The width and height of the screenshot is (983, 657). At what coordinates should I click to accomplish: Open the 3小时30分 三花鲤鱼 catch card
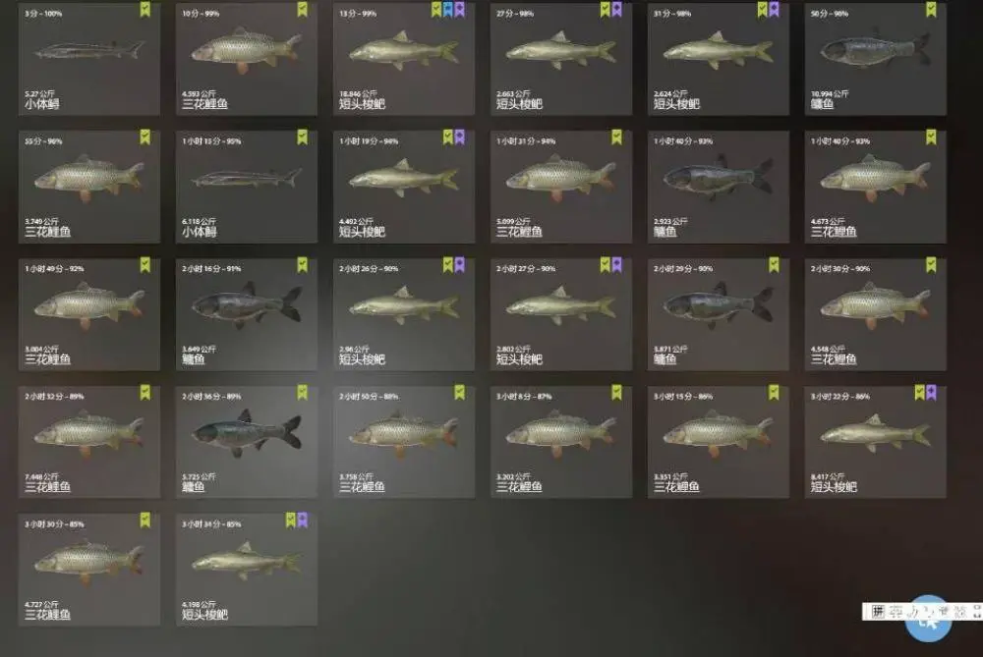click(x=89, y=570)
